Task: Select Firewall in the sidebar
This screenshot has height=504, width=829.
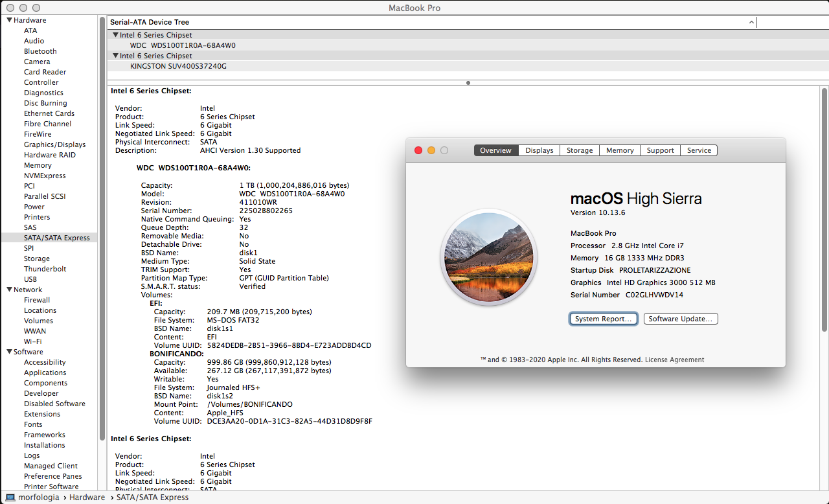Action: tap(37, 300)
